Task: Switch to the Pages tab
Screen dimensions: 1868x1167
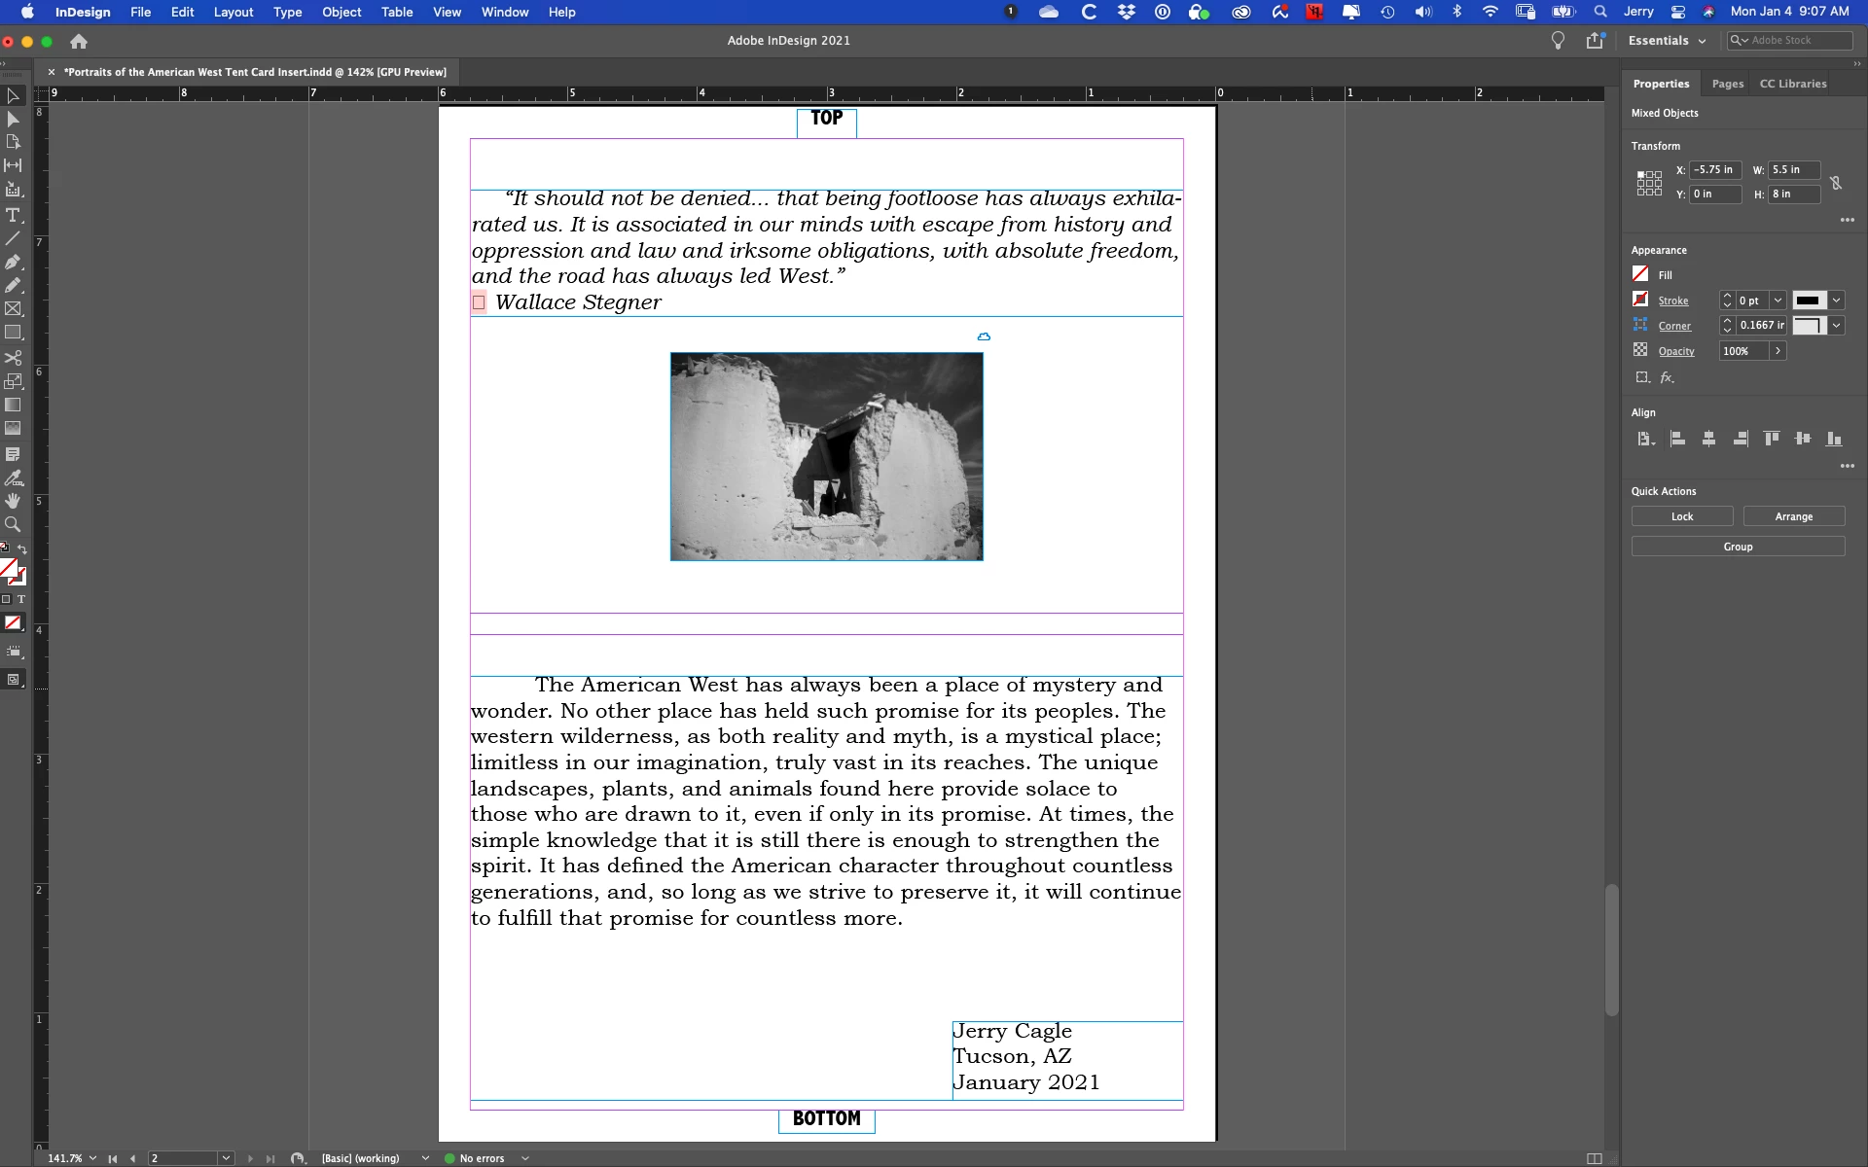Action: [x=1727, y=84]
